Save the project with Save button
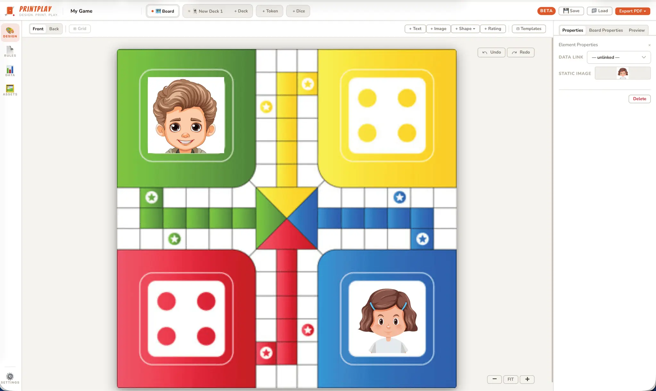 coord(571,11)
